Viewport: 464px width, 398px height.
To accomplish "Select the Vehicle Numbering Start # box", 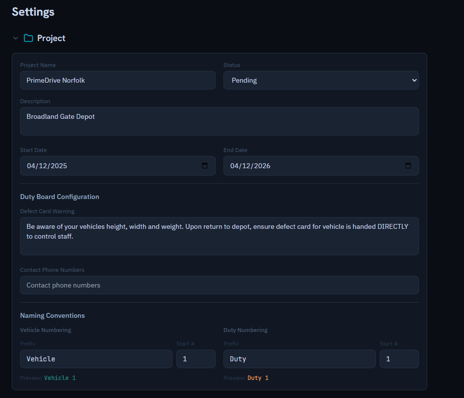I will [195, 359].
